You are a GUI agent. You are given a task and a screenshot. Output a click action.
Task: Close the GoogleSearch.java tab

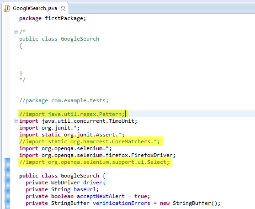tap(63, 8)
